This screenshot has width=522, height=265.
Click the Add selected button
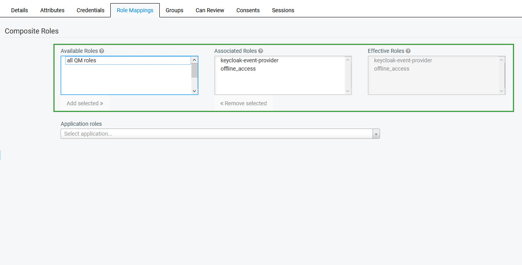click(85, 103)
